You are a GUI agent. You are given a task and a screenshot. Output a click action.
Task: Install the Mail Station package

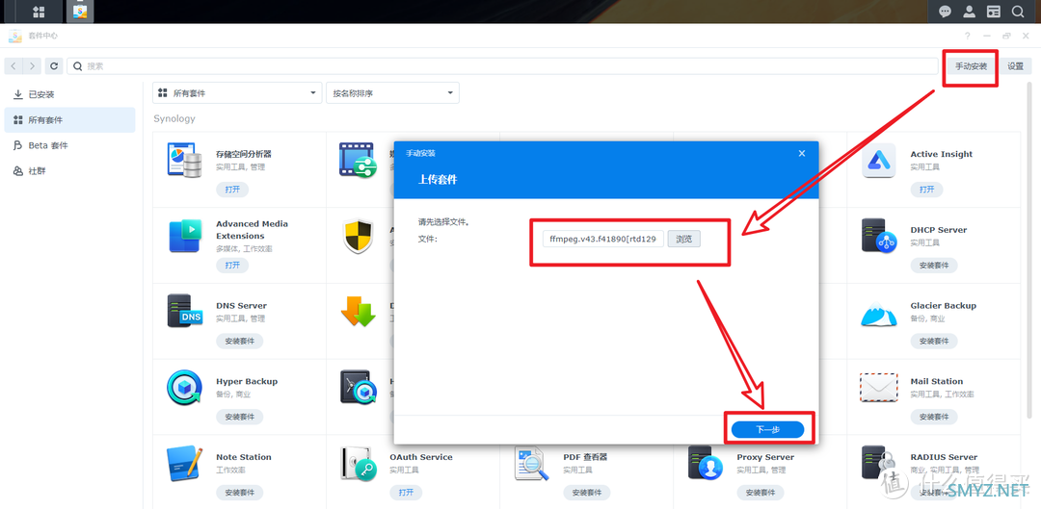click(x=934, y=417)
